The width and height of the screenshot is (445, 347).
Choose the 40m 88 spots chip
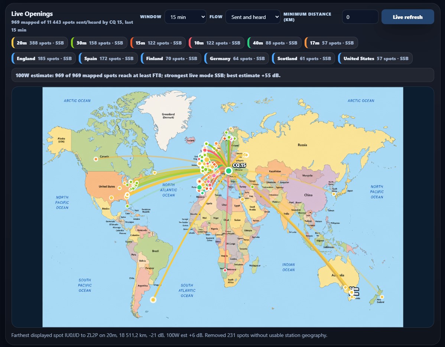[275, 43]
